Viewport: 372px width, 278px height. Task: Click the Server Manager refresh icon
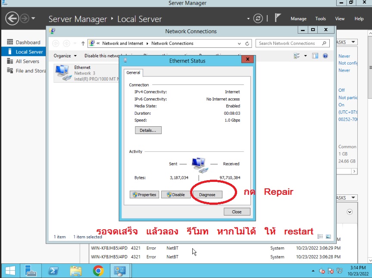tap(258, 19)
